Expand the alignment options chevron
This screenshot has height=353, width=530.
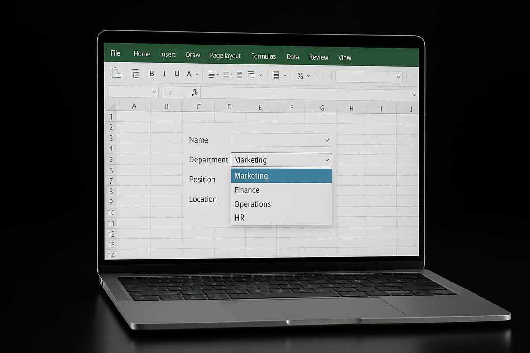(261, 75)
